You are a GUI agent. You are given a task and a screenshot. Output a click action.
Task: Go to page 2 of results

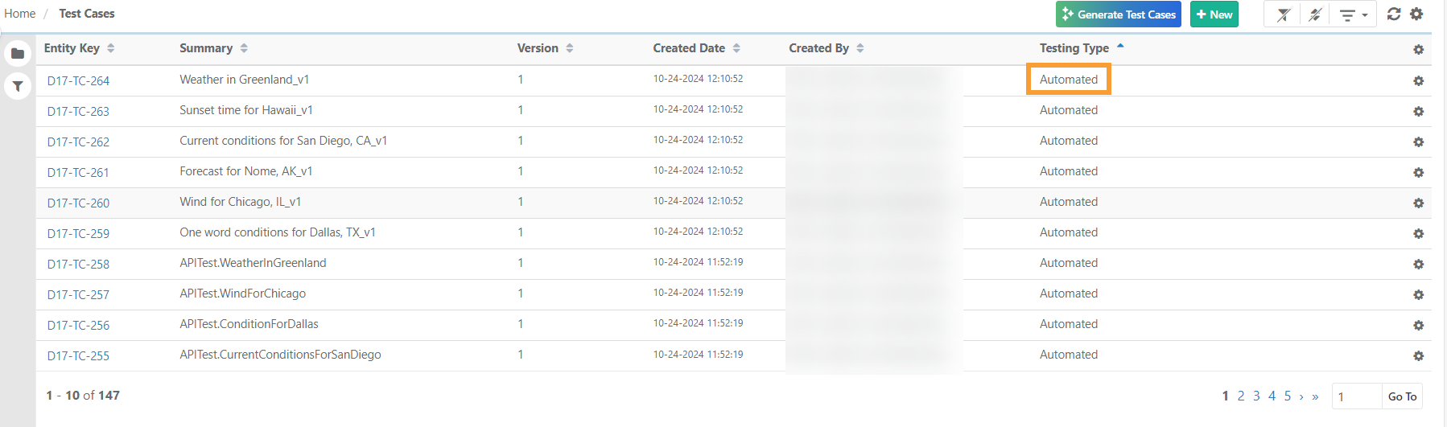[x=1241, y=396]
